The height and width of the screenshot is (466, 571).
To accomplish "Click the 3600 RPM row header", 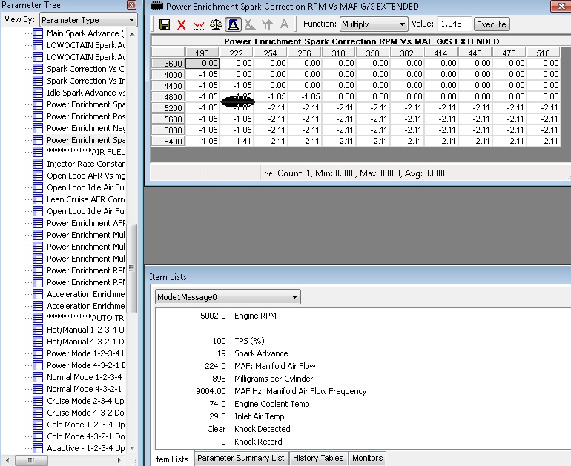I will (x=168, y=63).
